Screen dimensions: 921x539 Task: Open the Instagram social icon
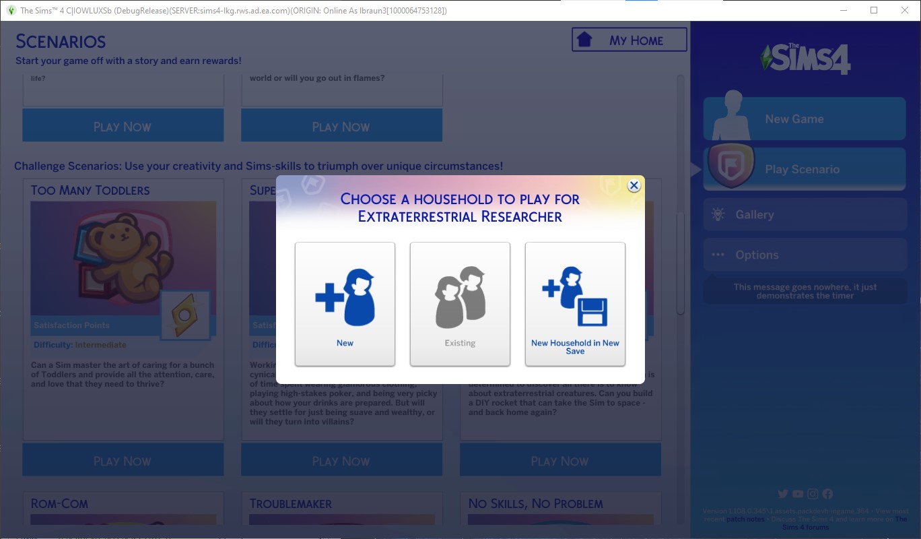813,495
